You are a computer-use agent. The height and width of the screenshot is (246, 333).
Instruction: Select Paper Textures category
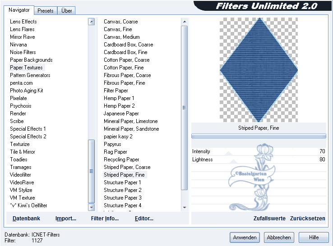pos(26,68)
